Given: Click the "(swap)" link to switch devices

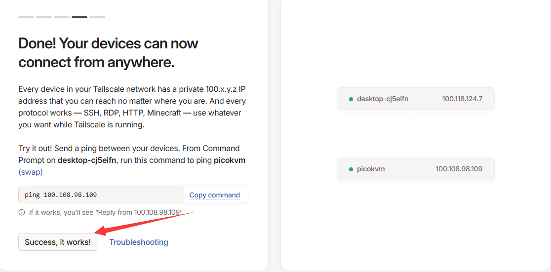Looking at the screenshot, I should pyautogui.click(x=31, y=172).
